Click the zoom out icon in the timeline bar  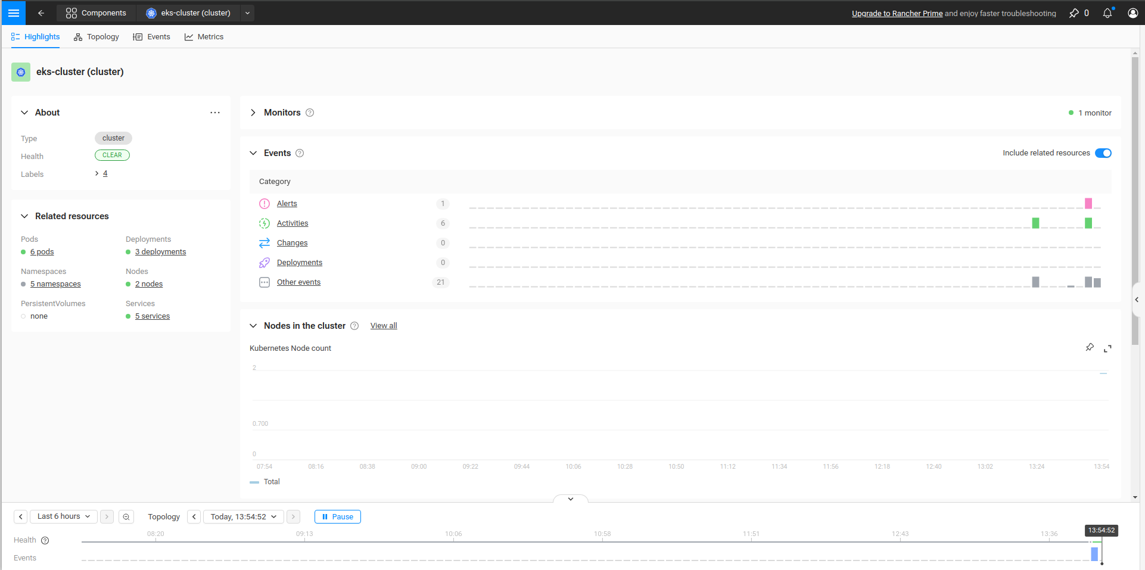click(126, 516)
